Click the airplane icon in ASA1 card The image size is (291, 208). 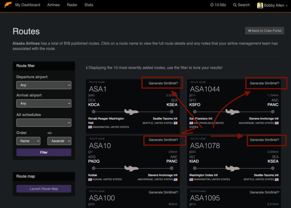tap(131, 112)
